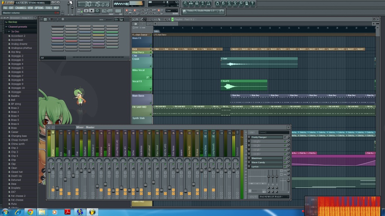Open the Step Sequencer shortcut icon
Image resolution: width=385 pixels, height=216 pixels.
point(191,4)
